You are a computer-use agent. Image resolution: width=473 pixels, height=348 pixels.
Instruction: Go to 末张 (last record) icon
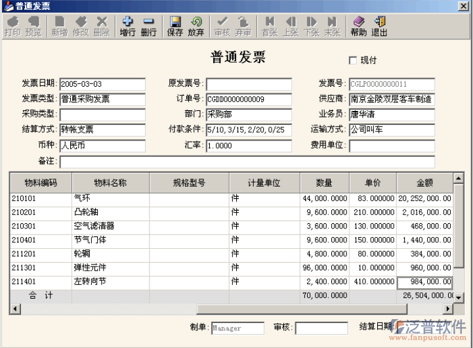(332, 26)
